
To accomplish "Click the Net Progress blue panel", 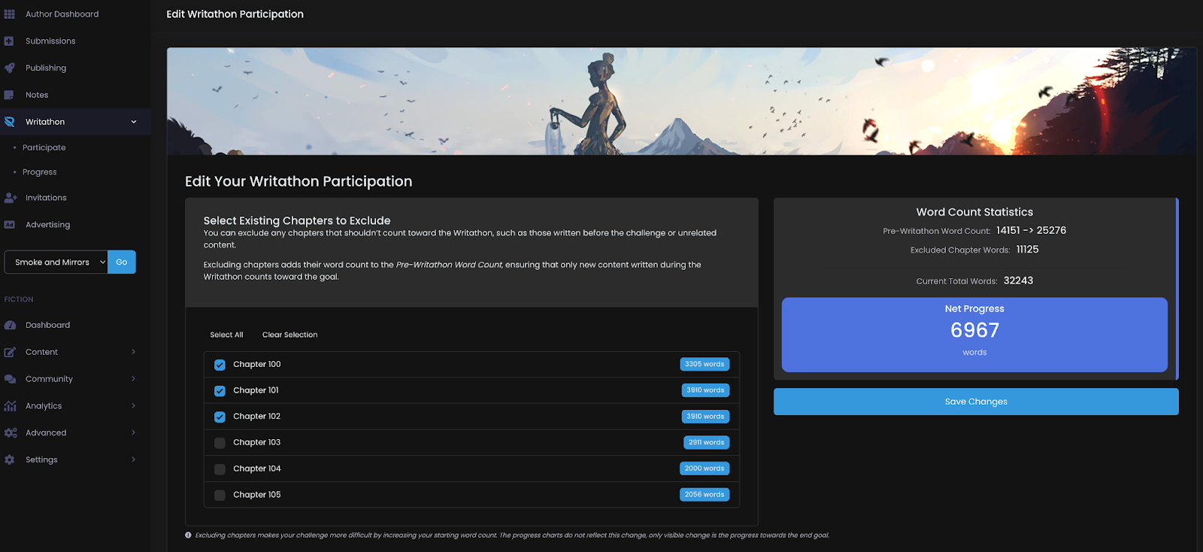I will coord(974,335).
